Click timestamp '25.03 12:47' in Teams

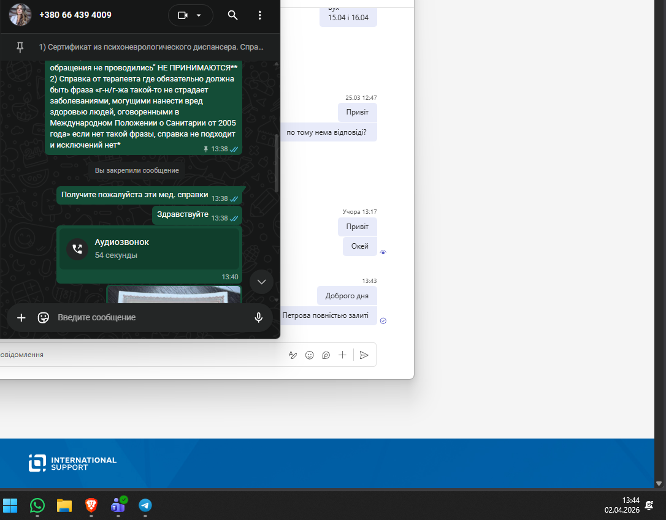click(x=361, y=97)
